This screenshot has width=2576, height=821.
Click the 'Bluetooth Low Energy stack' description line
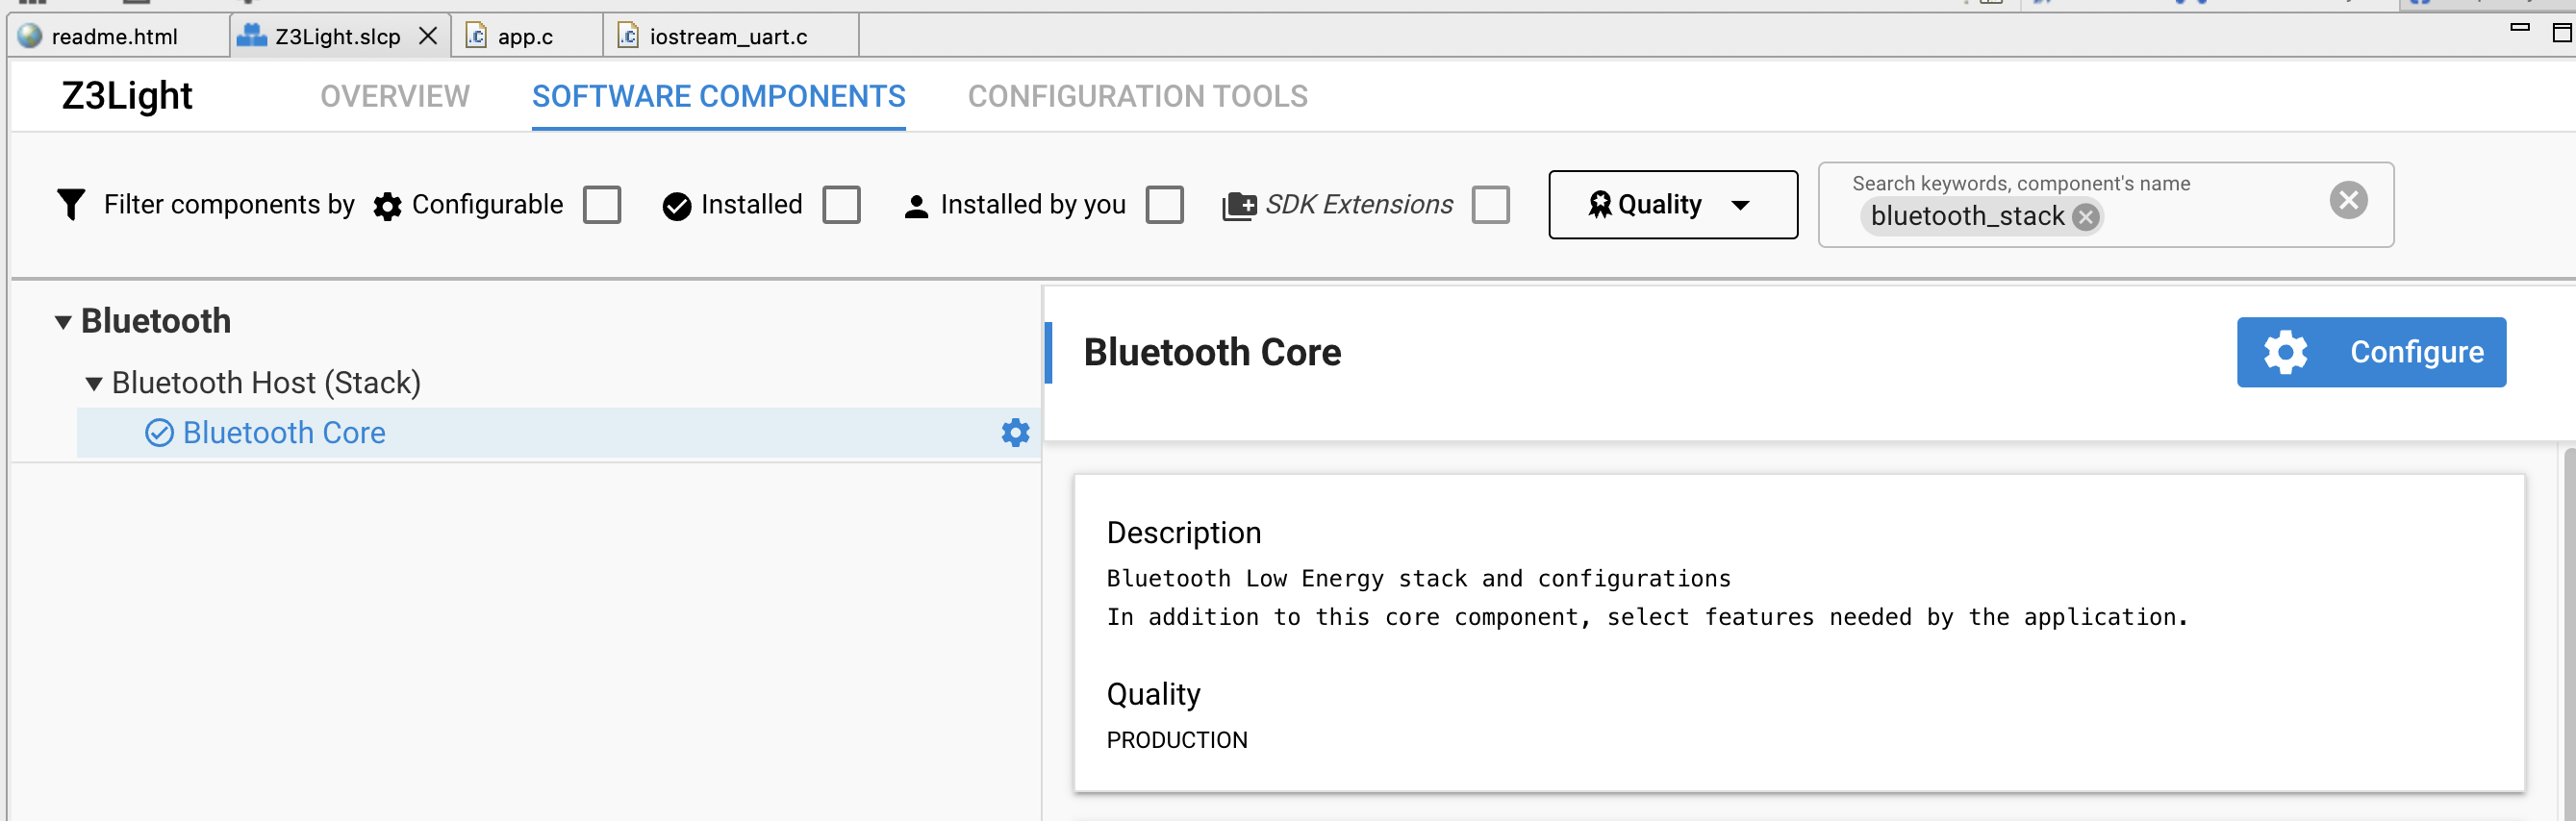coord(1418,579)
